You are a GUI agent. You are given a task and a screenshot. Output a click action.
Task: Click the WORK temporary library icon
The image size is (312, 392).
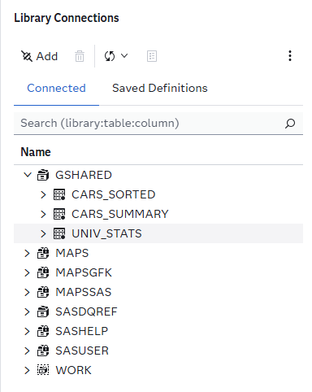coord(43,370)
